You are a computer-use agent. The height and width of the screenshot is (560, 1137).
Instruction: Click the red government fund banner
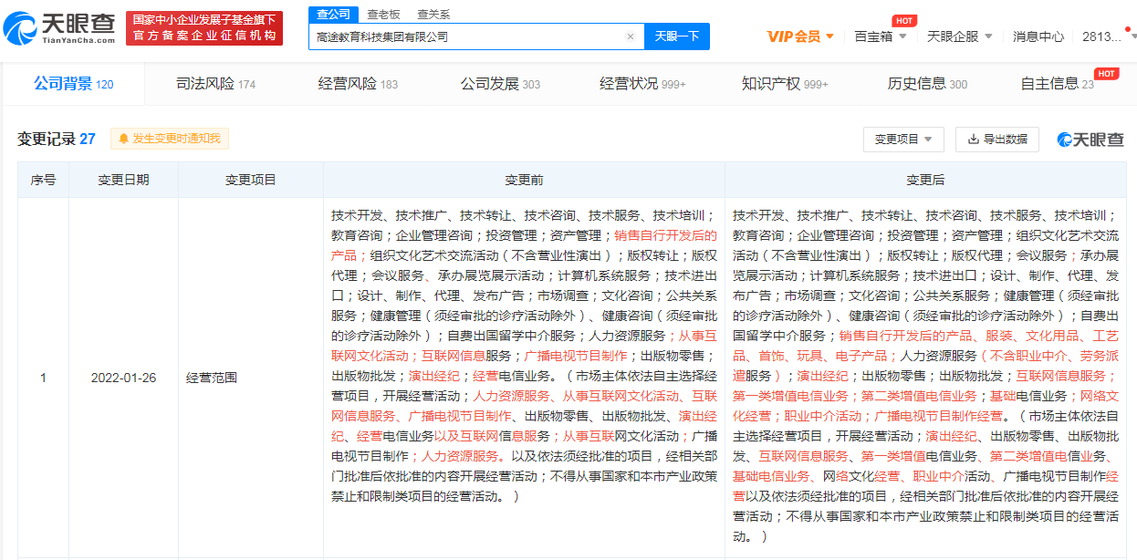[204, 28]
